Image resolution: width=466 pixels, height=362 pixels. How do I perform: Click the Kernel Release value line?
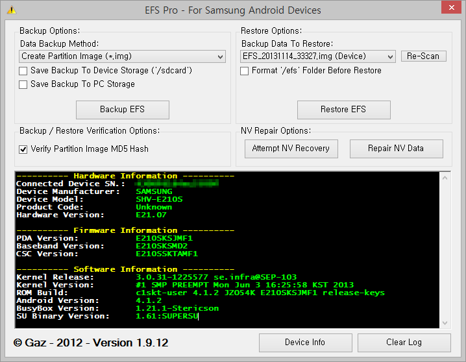216,277
